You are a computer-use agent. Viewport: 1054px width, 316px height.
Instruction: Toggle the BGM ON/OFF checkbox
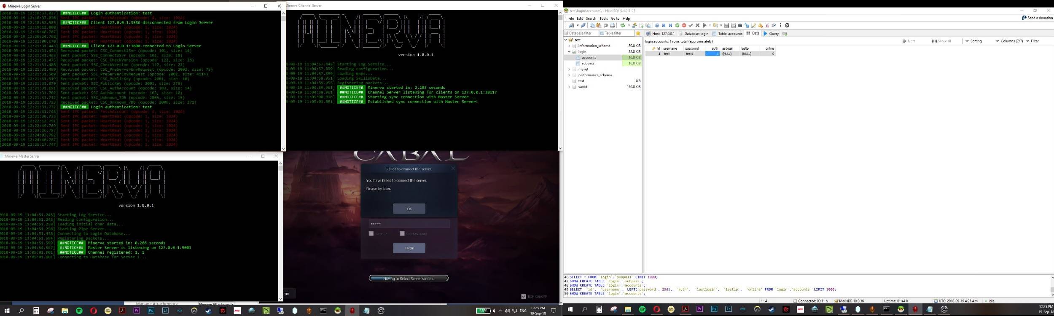click(x=523, y=297)
